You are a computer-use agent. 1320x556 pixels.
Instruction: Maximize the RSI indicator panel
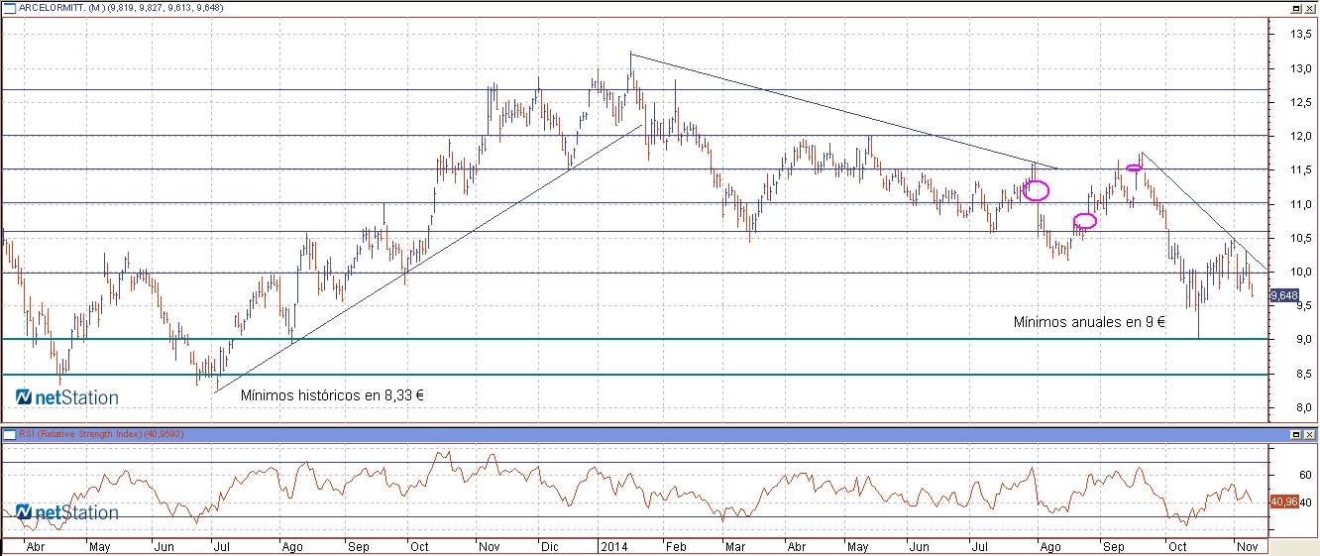1295,434
